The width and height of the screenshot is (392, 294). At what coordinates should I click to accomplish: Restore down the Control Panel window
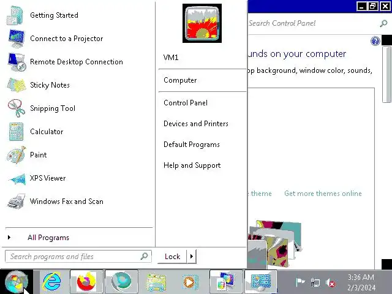(373, 6)
